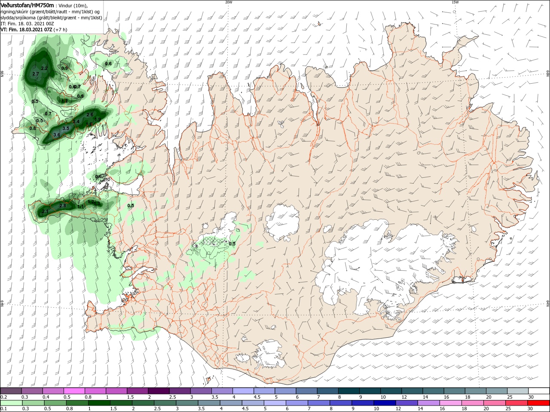Click the 2.6 precipitation value on the map
This screenshot has height=412, width=550.
coord(90,115)
